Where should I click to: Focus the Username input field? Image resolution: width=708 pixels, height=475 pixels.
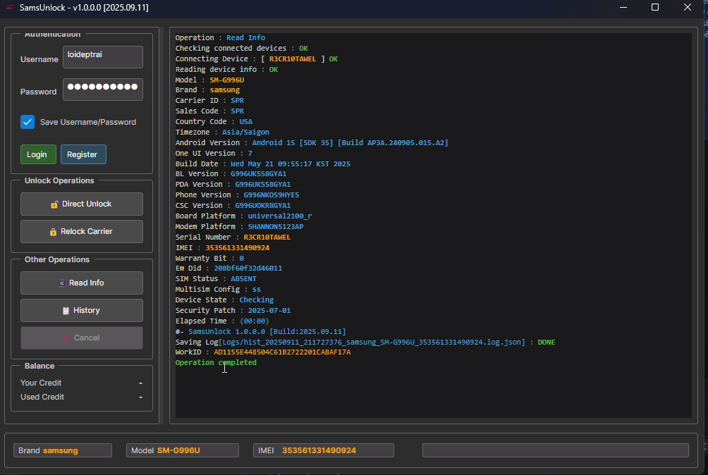[103, 57]
